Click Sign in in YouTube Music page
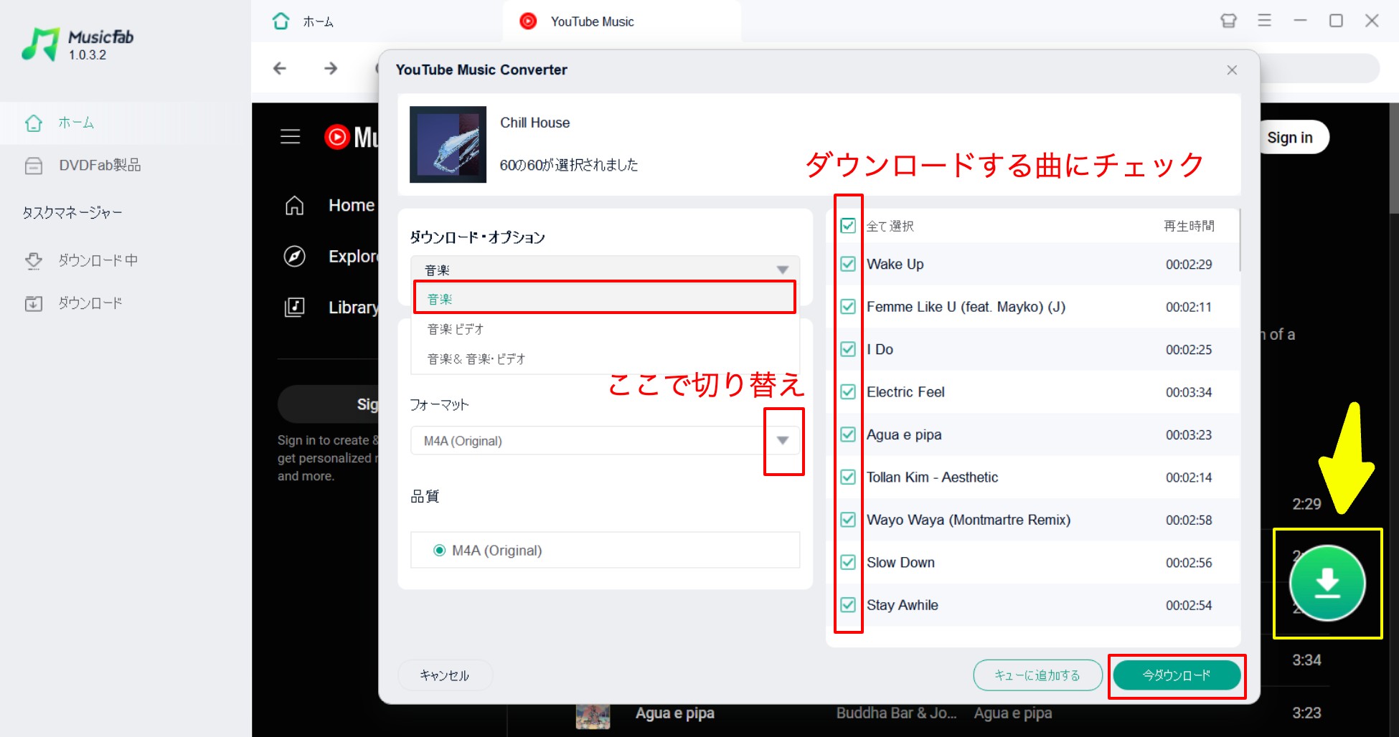This screenshot has height=737, width=1399. [1290, 138]
